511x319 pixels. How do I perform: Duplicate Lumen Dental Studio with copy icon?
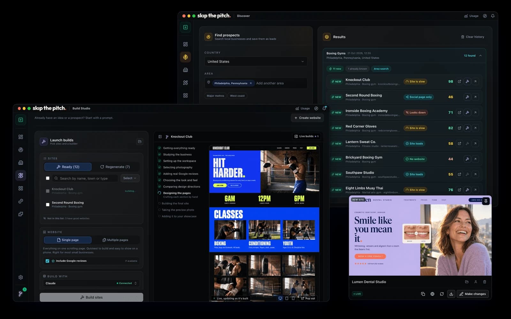click(x=423, y=294)
